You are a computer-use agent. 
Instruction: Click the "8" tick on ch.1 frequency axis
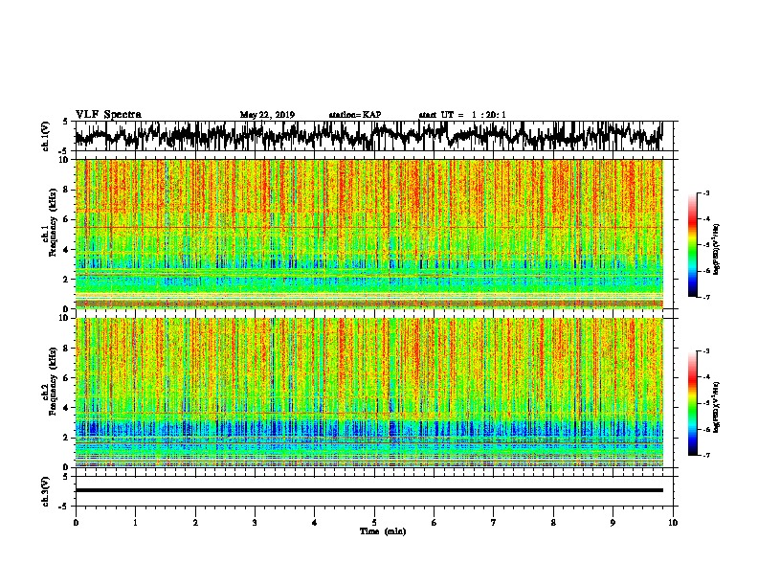pos(68,190)
